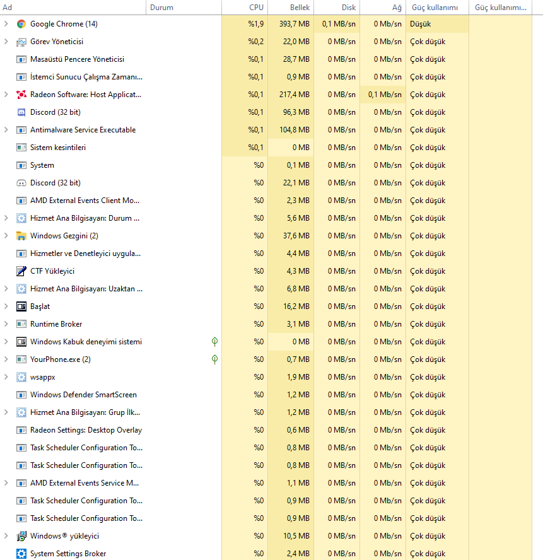The width and height of the screenshot is (543, 560).
Task: Click the green leaf icon for YourPhone.exe
Action: 214,359
